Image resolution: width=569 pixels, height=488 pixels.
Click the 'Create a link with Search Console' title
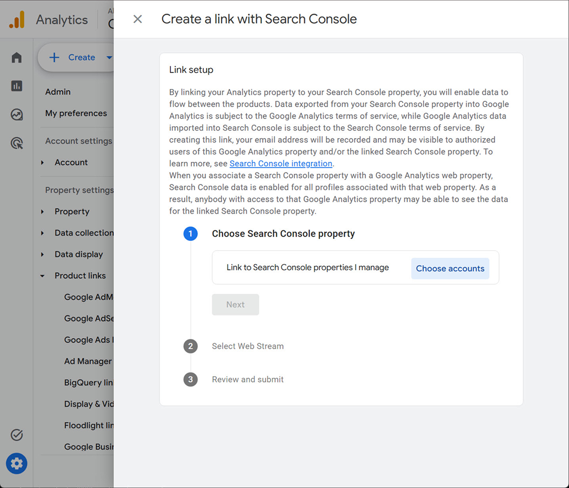259,19
